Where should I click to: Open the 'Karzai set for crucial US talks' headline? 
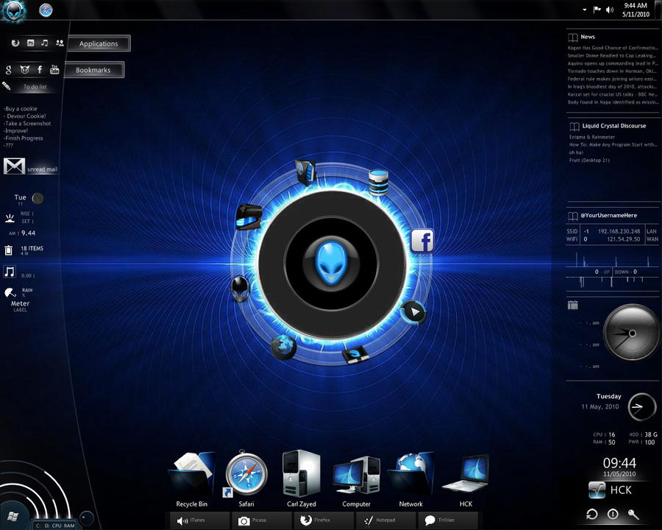tap(613, 94)
